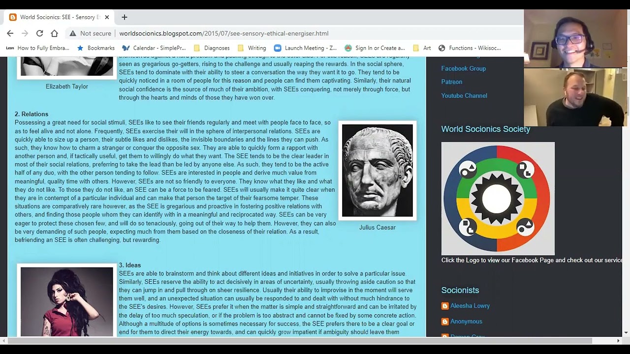Open the Anonymous socionist link

click(466, 322)
